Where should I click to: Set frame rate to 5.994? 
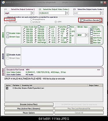[59, 29]
